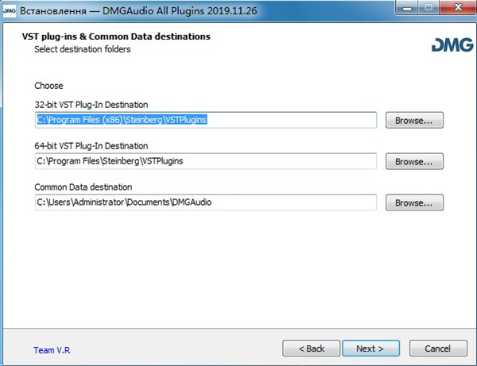Open the Team V.R link

coord(52,350)
